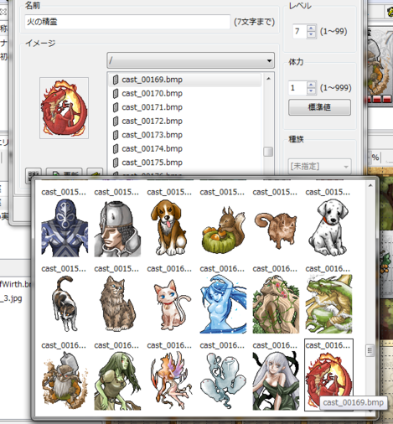This screenshot has width=393, height=424.
Task: Choose the dalmatian puppy thumbnail
Action: point(328,227)
